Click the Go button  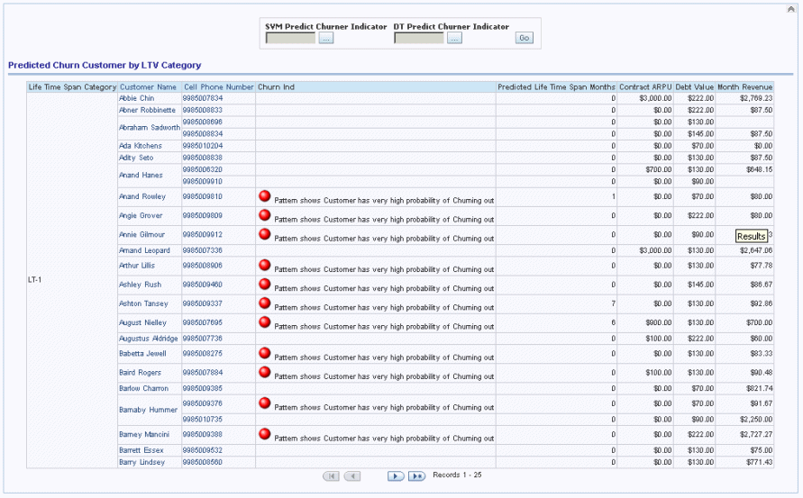tap(524, 38)
